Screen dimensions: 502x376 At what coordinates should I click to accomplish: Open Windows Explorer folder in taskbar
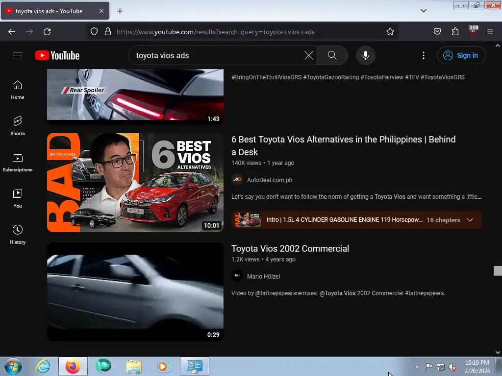(134, 366)
